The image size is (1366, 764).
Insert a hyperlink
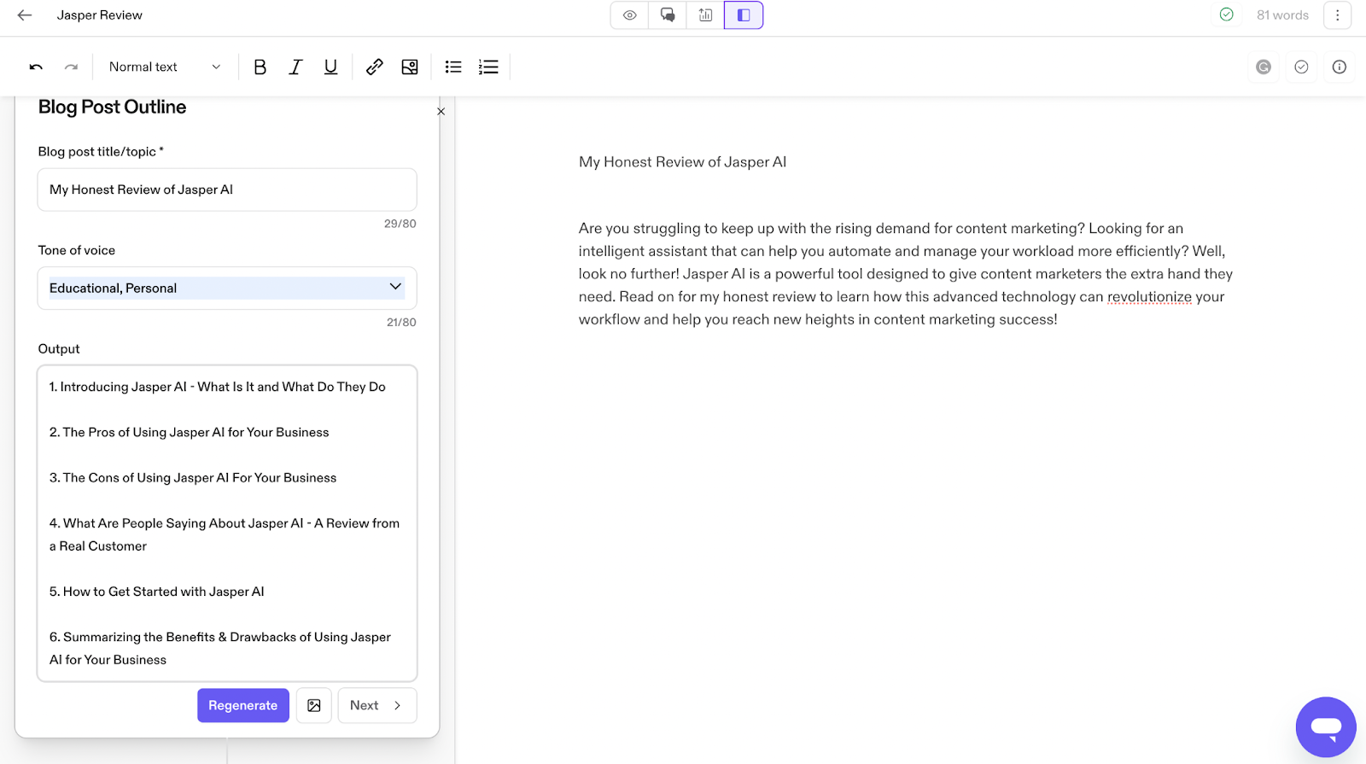[374, 67]
